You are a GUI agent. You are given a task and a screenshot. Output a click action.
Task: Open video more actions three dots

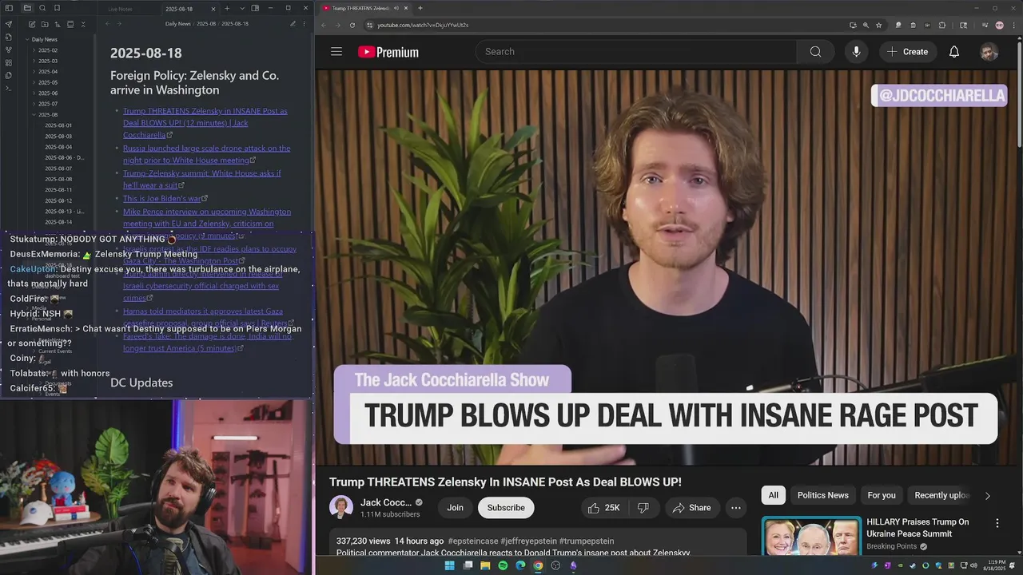coord(736,508)
